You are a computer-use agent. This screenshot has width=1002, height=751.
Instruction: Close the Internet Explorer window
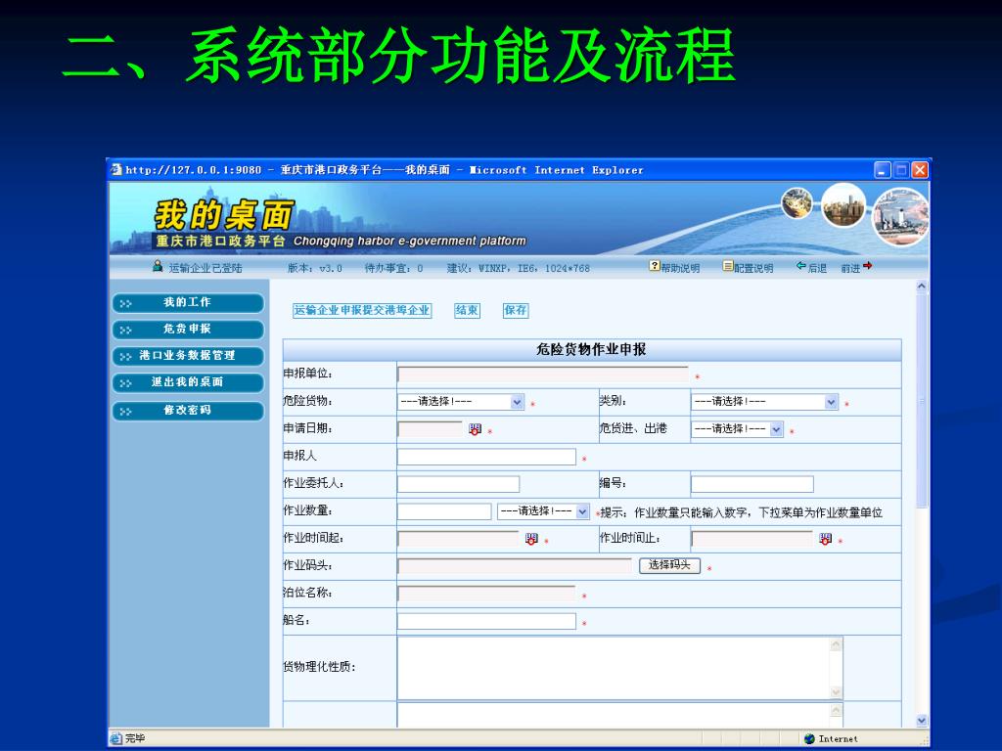tap(920, 170)
